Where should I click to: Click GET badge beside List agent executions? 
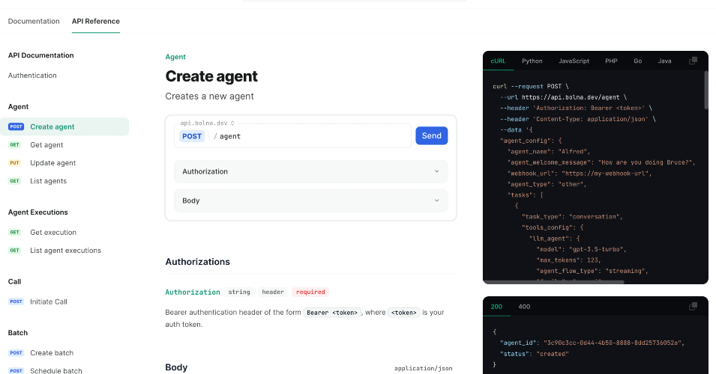[x=14, y=251]
